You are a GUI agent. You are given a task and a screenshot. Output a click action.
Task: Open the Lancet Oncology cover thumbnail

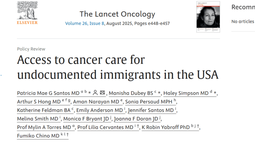(x=208, y=17)
